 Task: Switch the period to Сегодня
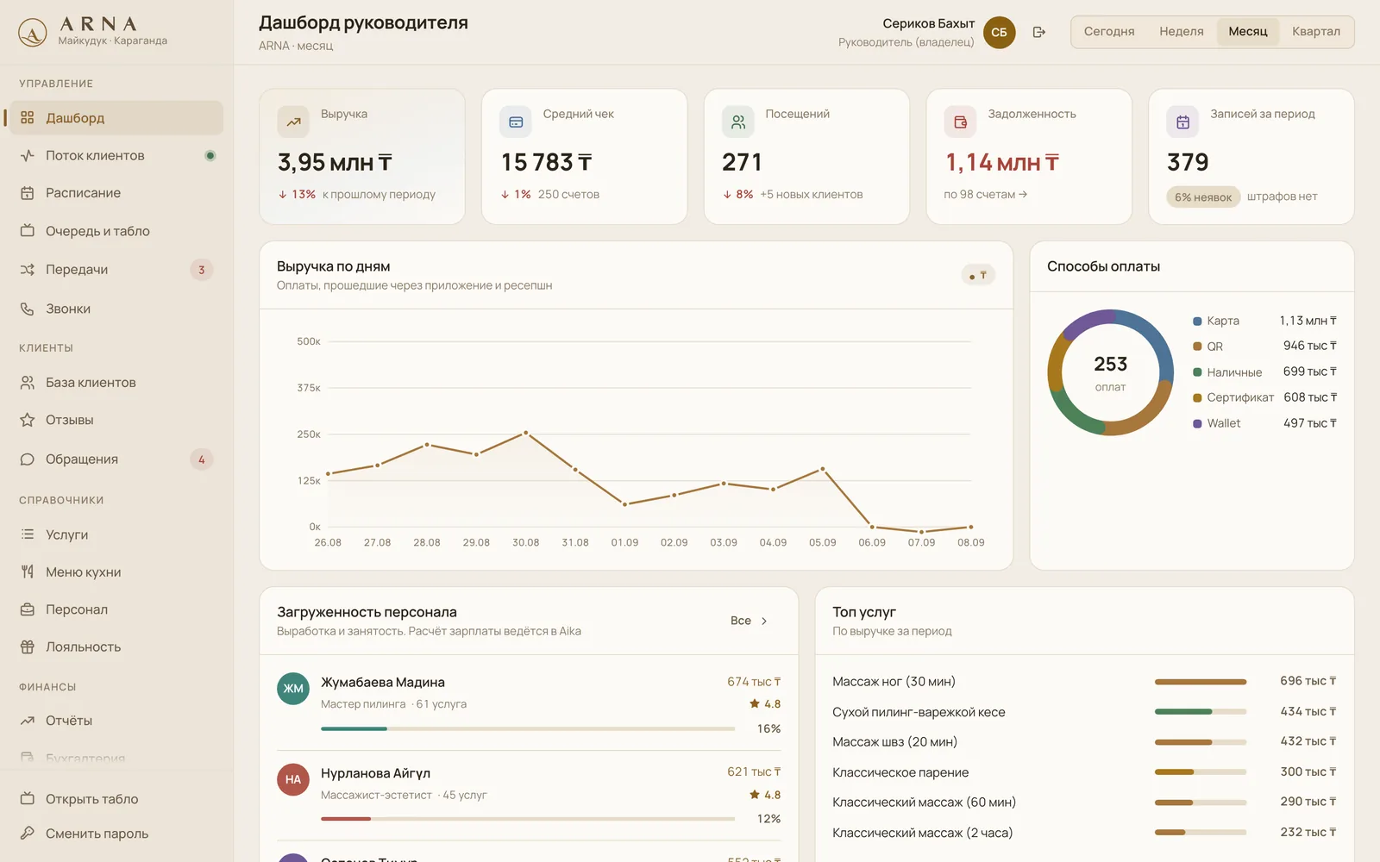pyautogui.click(x=1109, y=32)
